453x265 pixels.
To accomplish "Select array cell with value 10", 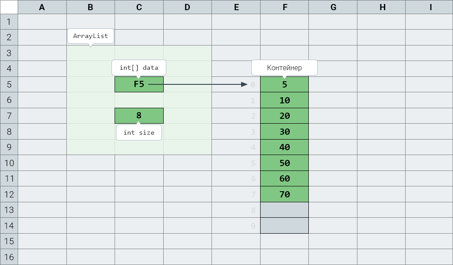I will pyautogui.click(x=284, y=100).
